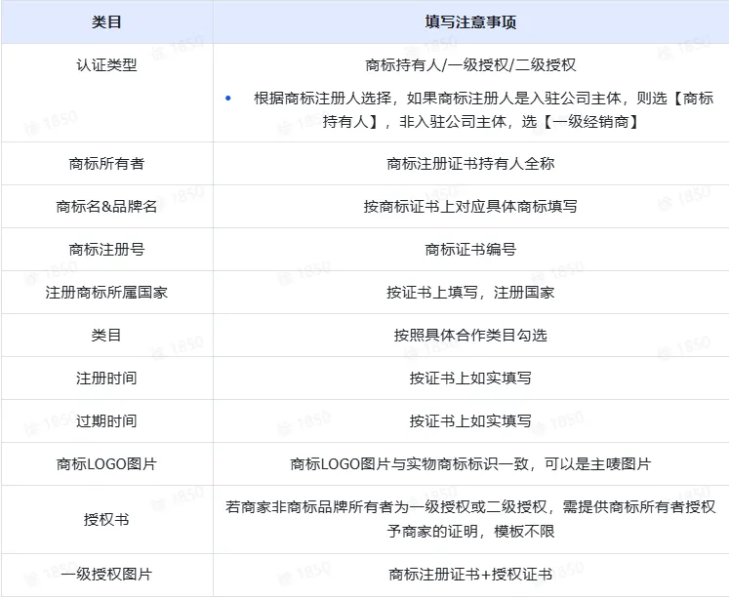Select the 授权书 cell

point(106,520)
